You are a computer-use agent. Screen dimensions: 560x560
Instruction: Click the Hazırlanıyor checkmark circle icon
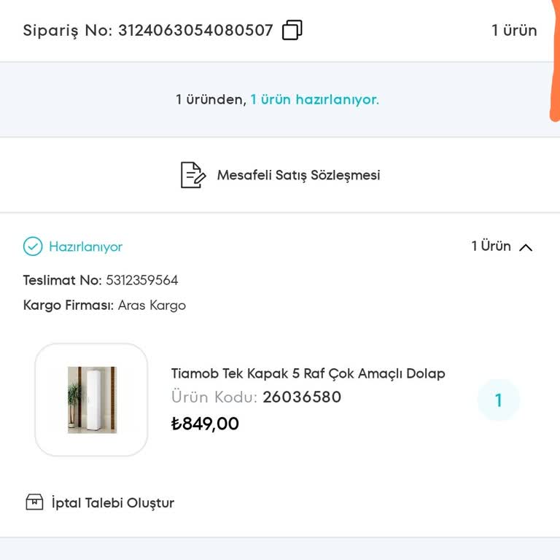point(33,246)
